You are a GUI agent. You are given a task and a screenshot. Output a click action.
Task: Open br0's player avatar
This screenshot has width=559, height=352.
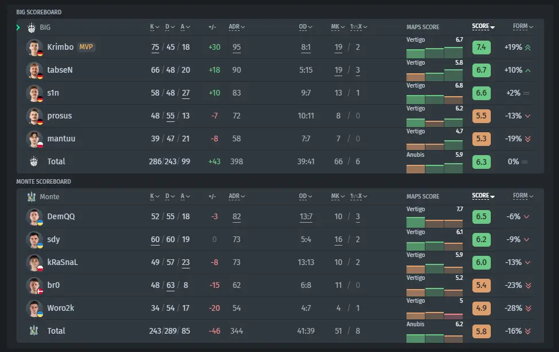34,286
